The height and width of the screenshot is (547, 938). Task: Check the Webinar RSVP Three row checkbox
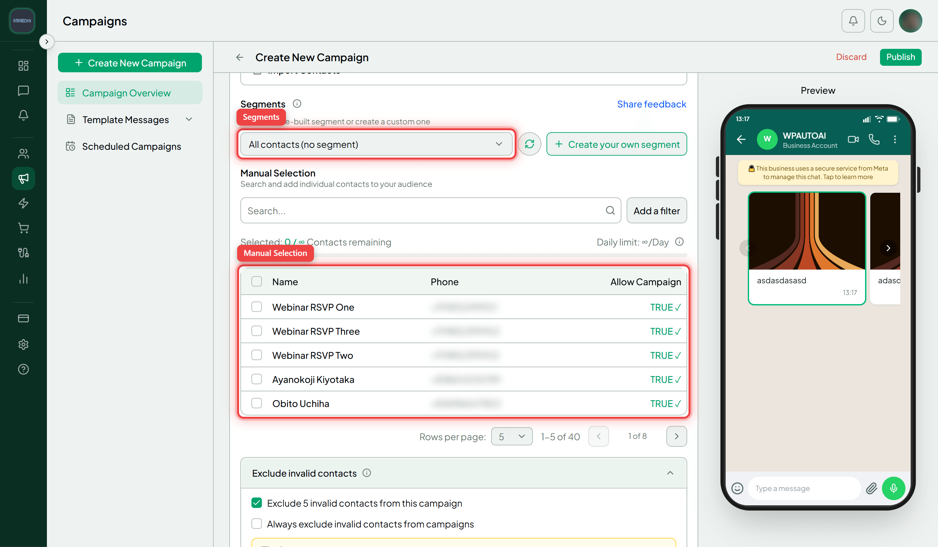[x=256, y=331]
